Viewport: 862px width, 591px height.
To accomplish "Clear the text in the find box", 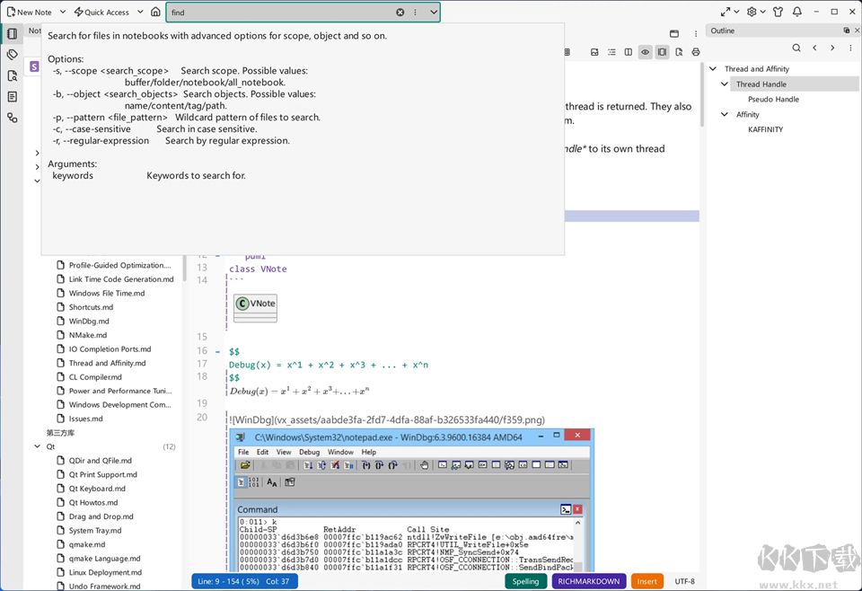I will click(x=400, y=12).
